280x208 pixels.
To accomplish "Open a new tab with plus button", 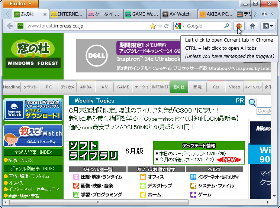I will click(264, 14).
